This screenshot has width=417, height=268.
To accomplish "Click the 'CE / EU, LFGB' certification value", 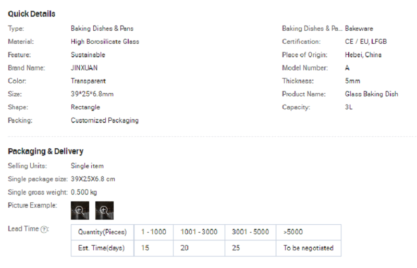I will pyautogui.click(x=365, y=42).
